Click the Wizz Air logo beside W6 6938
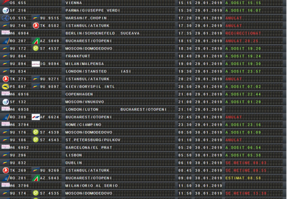The width and height of the screenshot is (287, 199). [x=5, y=109]
